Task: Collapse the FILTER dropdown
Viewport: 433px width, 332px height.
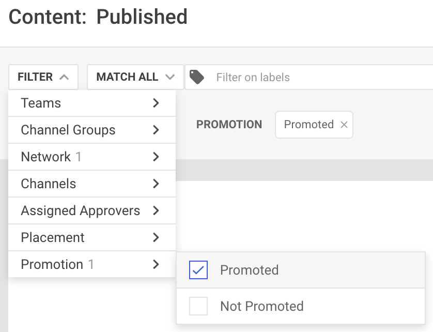Action: tap(43, 77)
